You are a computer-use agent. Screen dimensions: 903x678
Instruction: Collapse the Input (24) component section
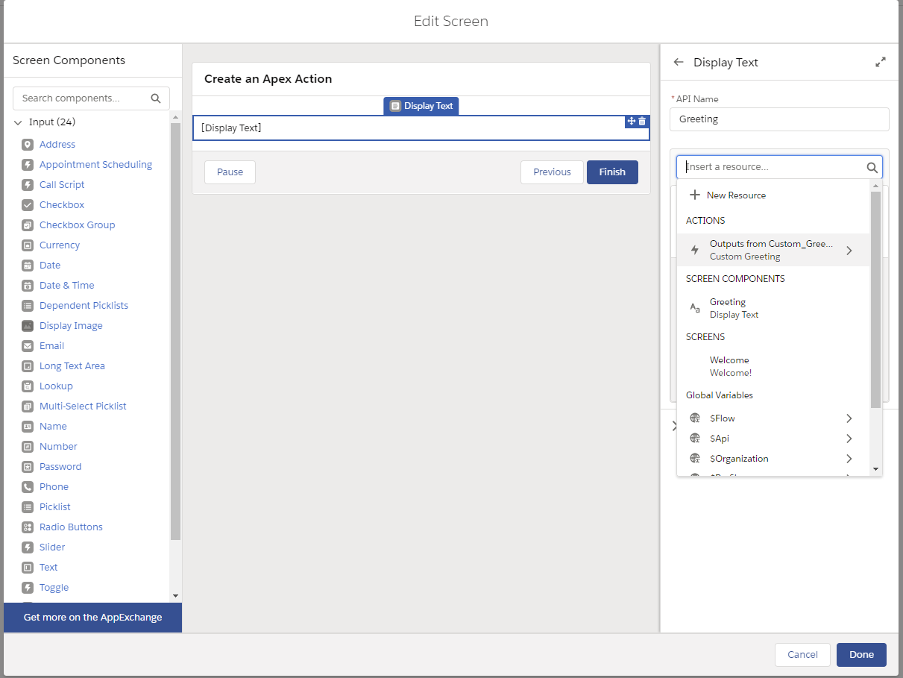coord(18,122)
